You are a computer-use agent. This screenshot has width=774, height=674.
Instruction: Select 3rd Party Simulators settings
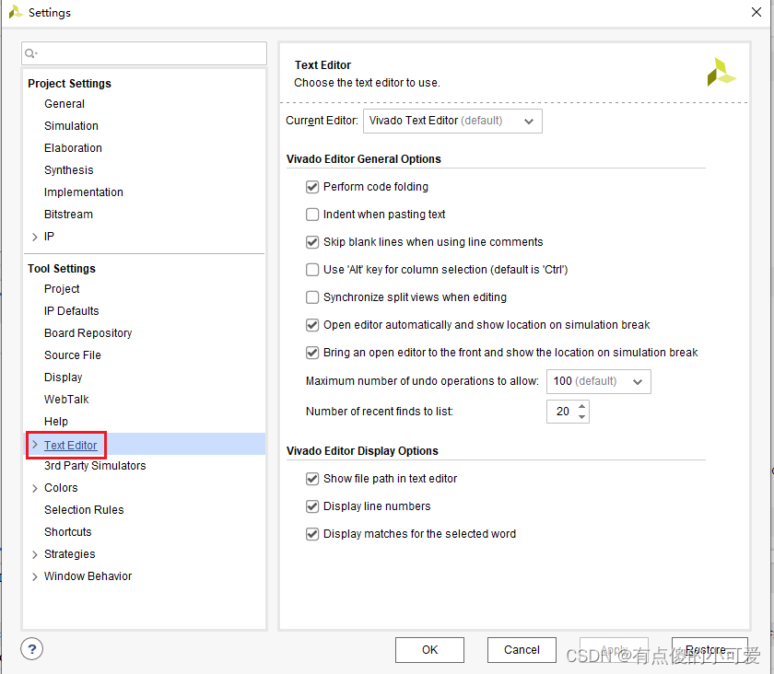click(95, 466)
